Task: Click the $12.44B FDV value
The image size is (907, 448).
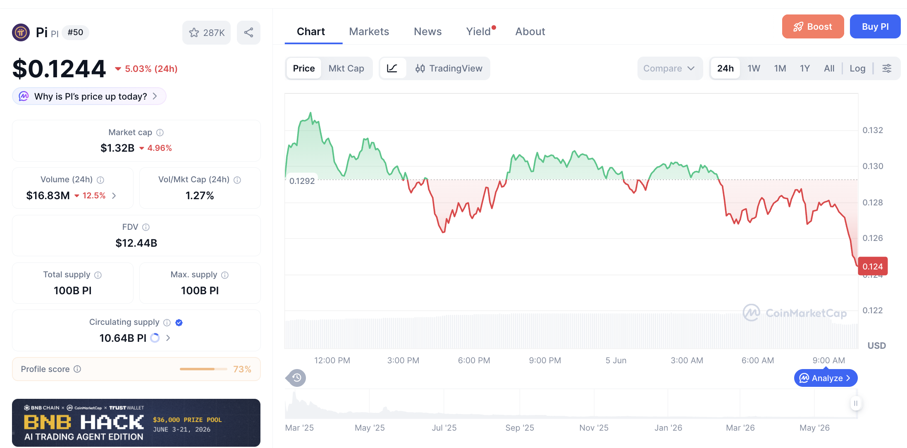Action: 136,243
